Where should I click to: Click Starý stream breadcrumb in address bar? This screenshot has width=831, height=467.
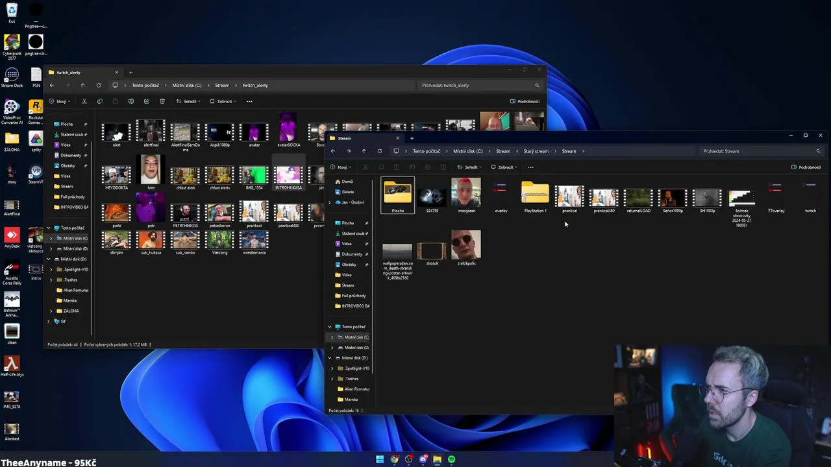click(536, 151)
